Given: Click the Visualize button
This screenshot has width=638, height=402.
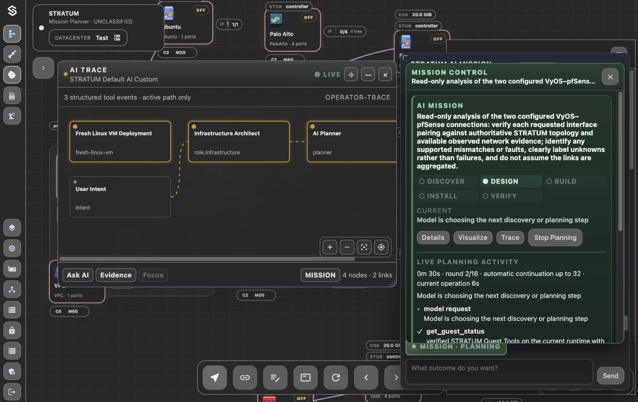Looking at the screenshot, I should click(473, 237).
